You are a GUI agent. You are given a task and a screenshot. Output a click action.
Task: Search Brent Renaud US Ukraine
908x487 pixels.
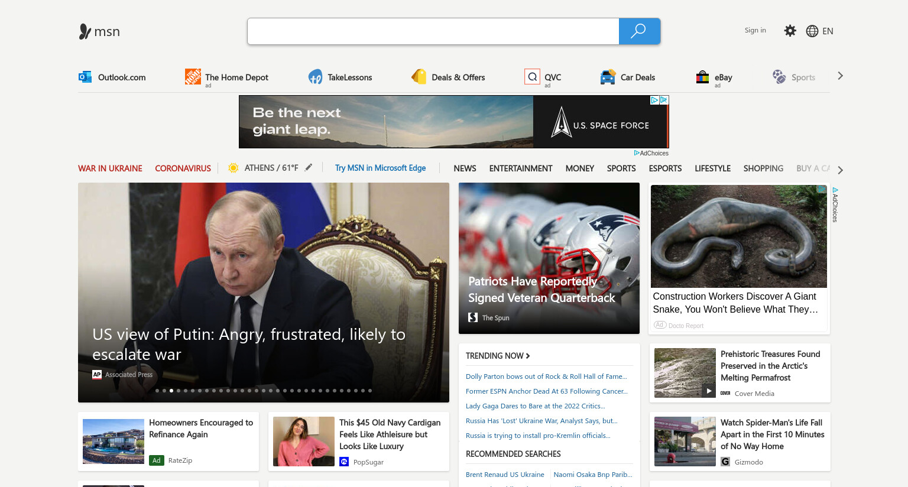click(x=505, y=475)
